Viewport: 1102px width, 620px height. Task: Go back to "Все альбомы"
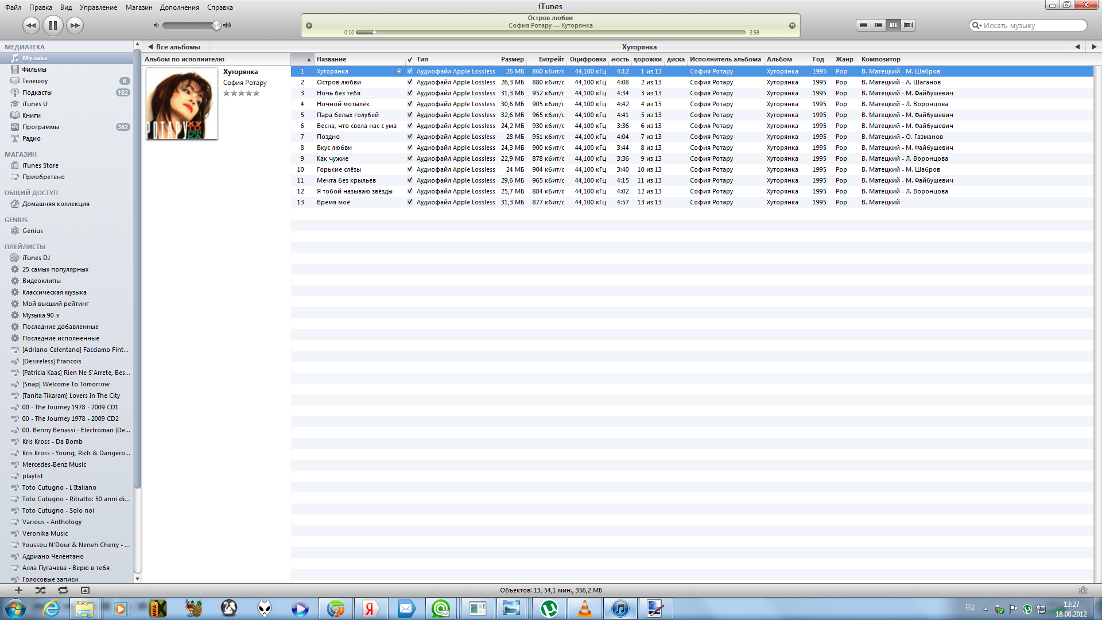click(x=174, y=47)
